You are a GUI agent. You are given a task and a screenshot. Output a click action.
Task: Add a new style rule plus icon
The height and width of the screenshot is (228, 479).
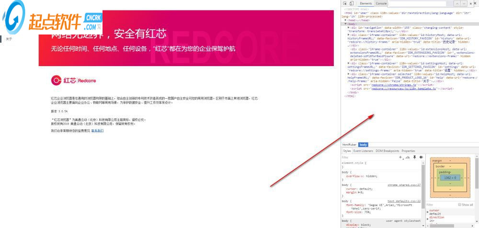tap(400, 157)
